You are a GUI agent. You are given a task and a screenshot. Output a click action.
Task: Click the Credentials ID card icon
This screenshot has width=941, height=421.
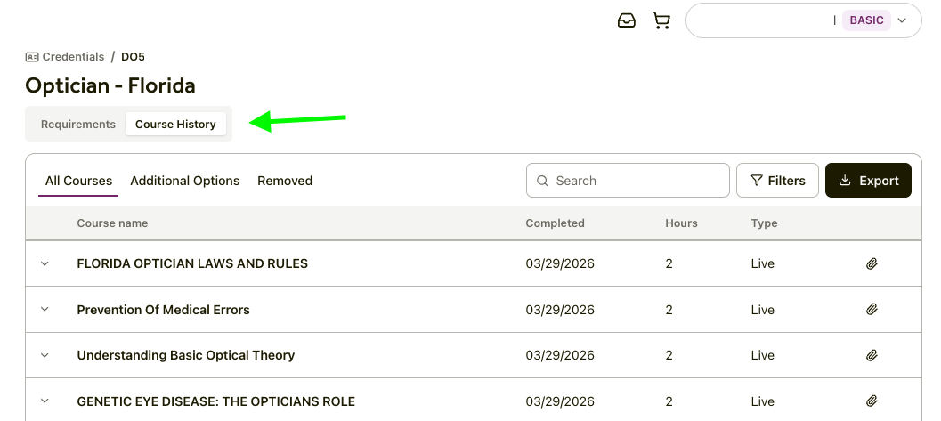coord(32,57)
